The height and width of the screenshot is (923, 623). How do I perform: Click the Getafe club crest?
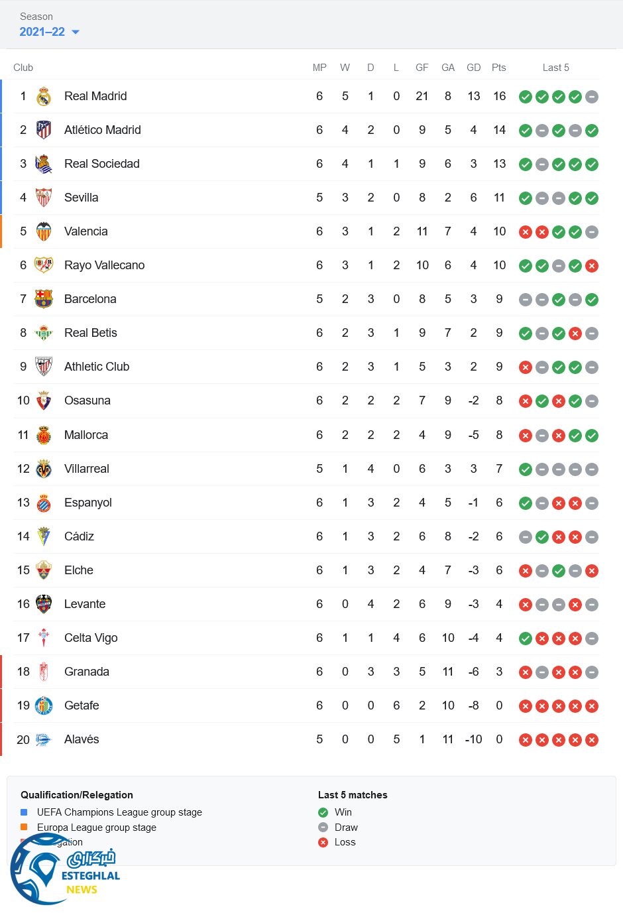point(44,706)
